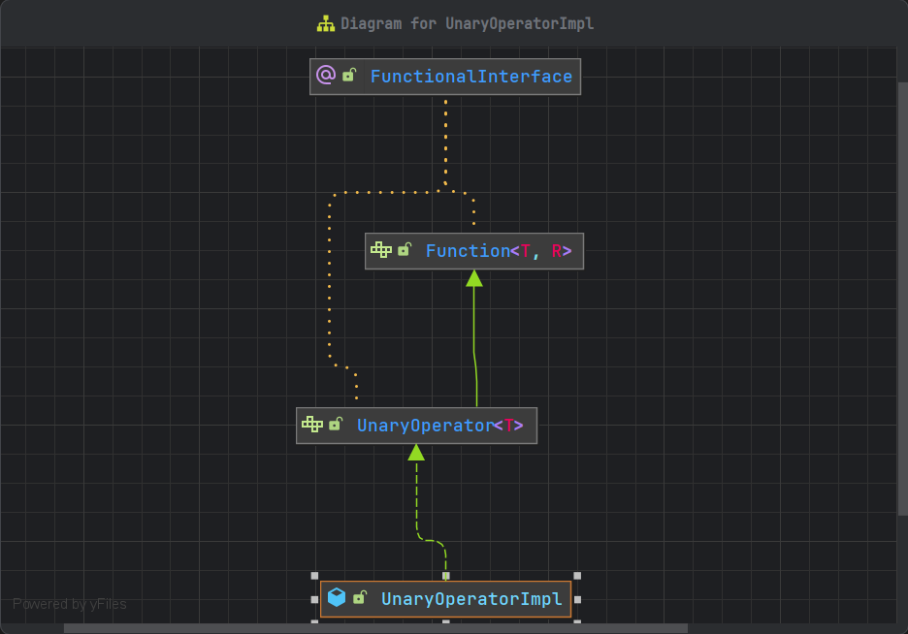This screenshot has height=634, width=908.
Task: Click the top-left selection handle of UnaryOperatorImpl
Action: [314, 576]
